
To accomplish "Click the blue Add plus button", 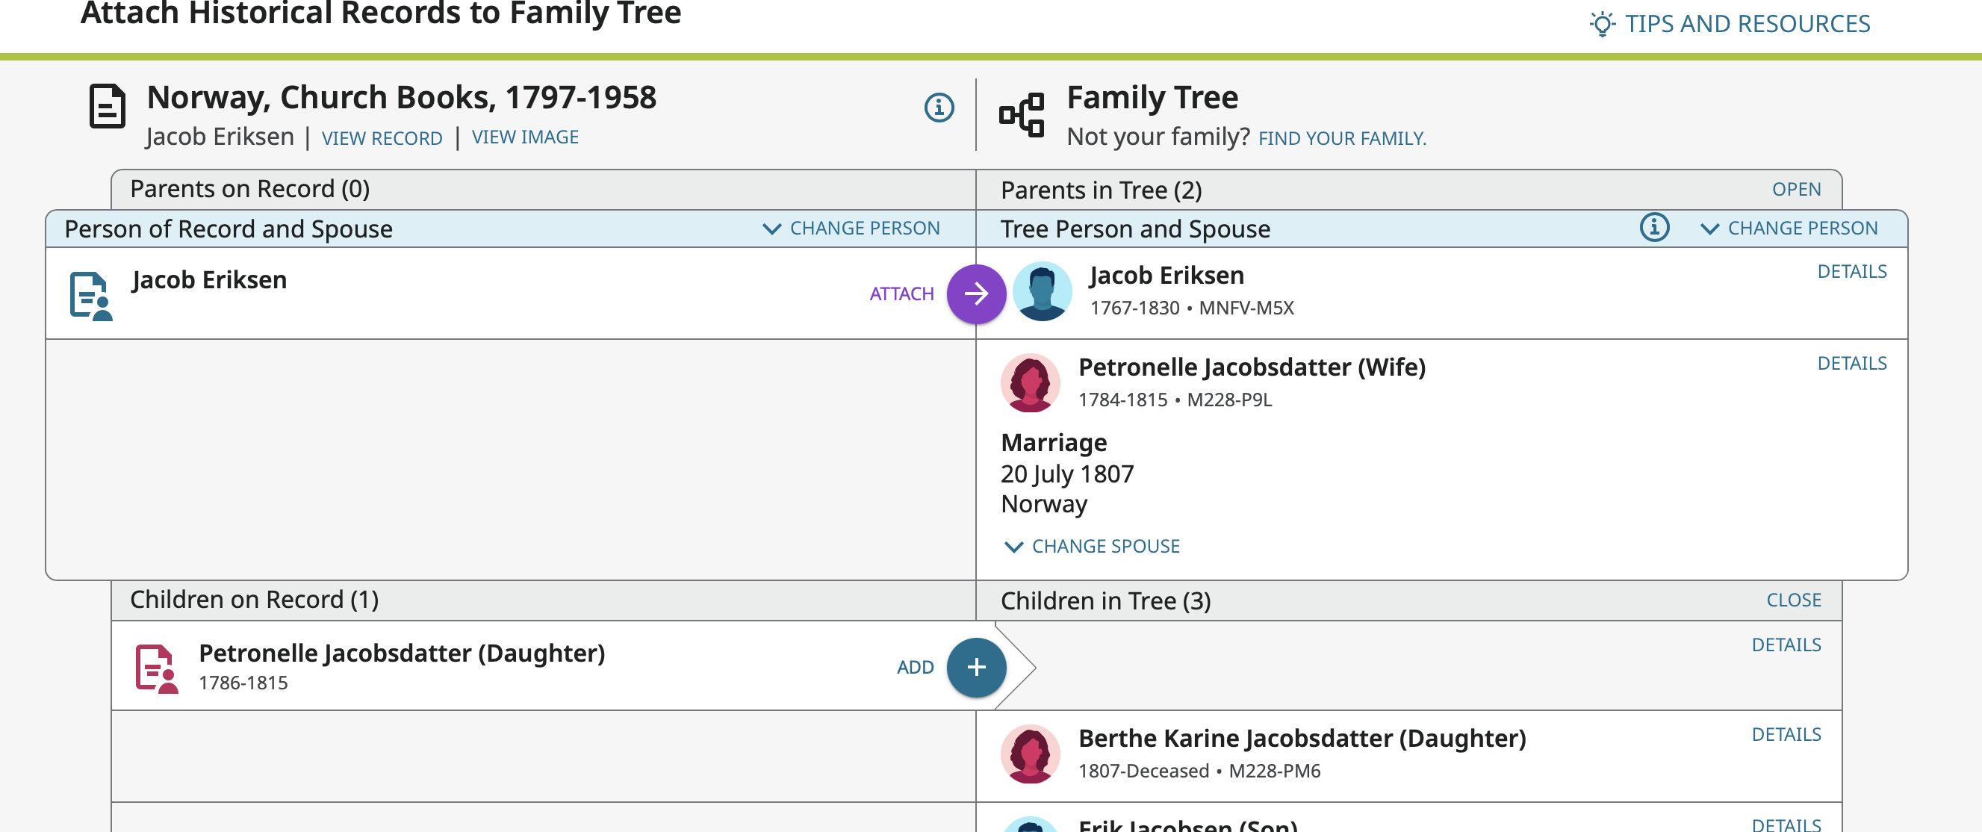I will 975,667.
